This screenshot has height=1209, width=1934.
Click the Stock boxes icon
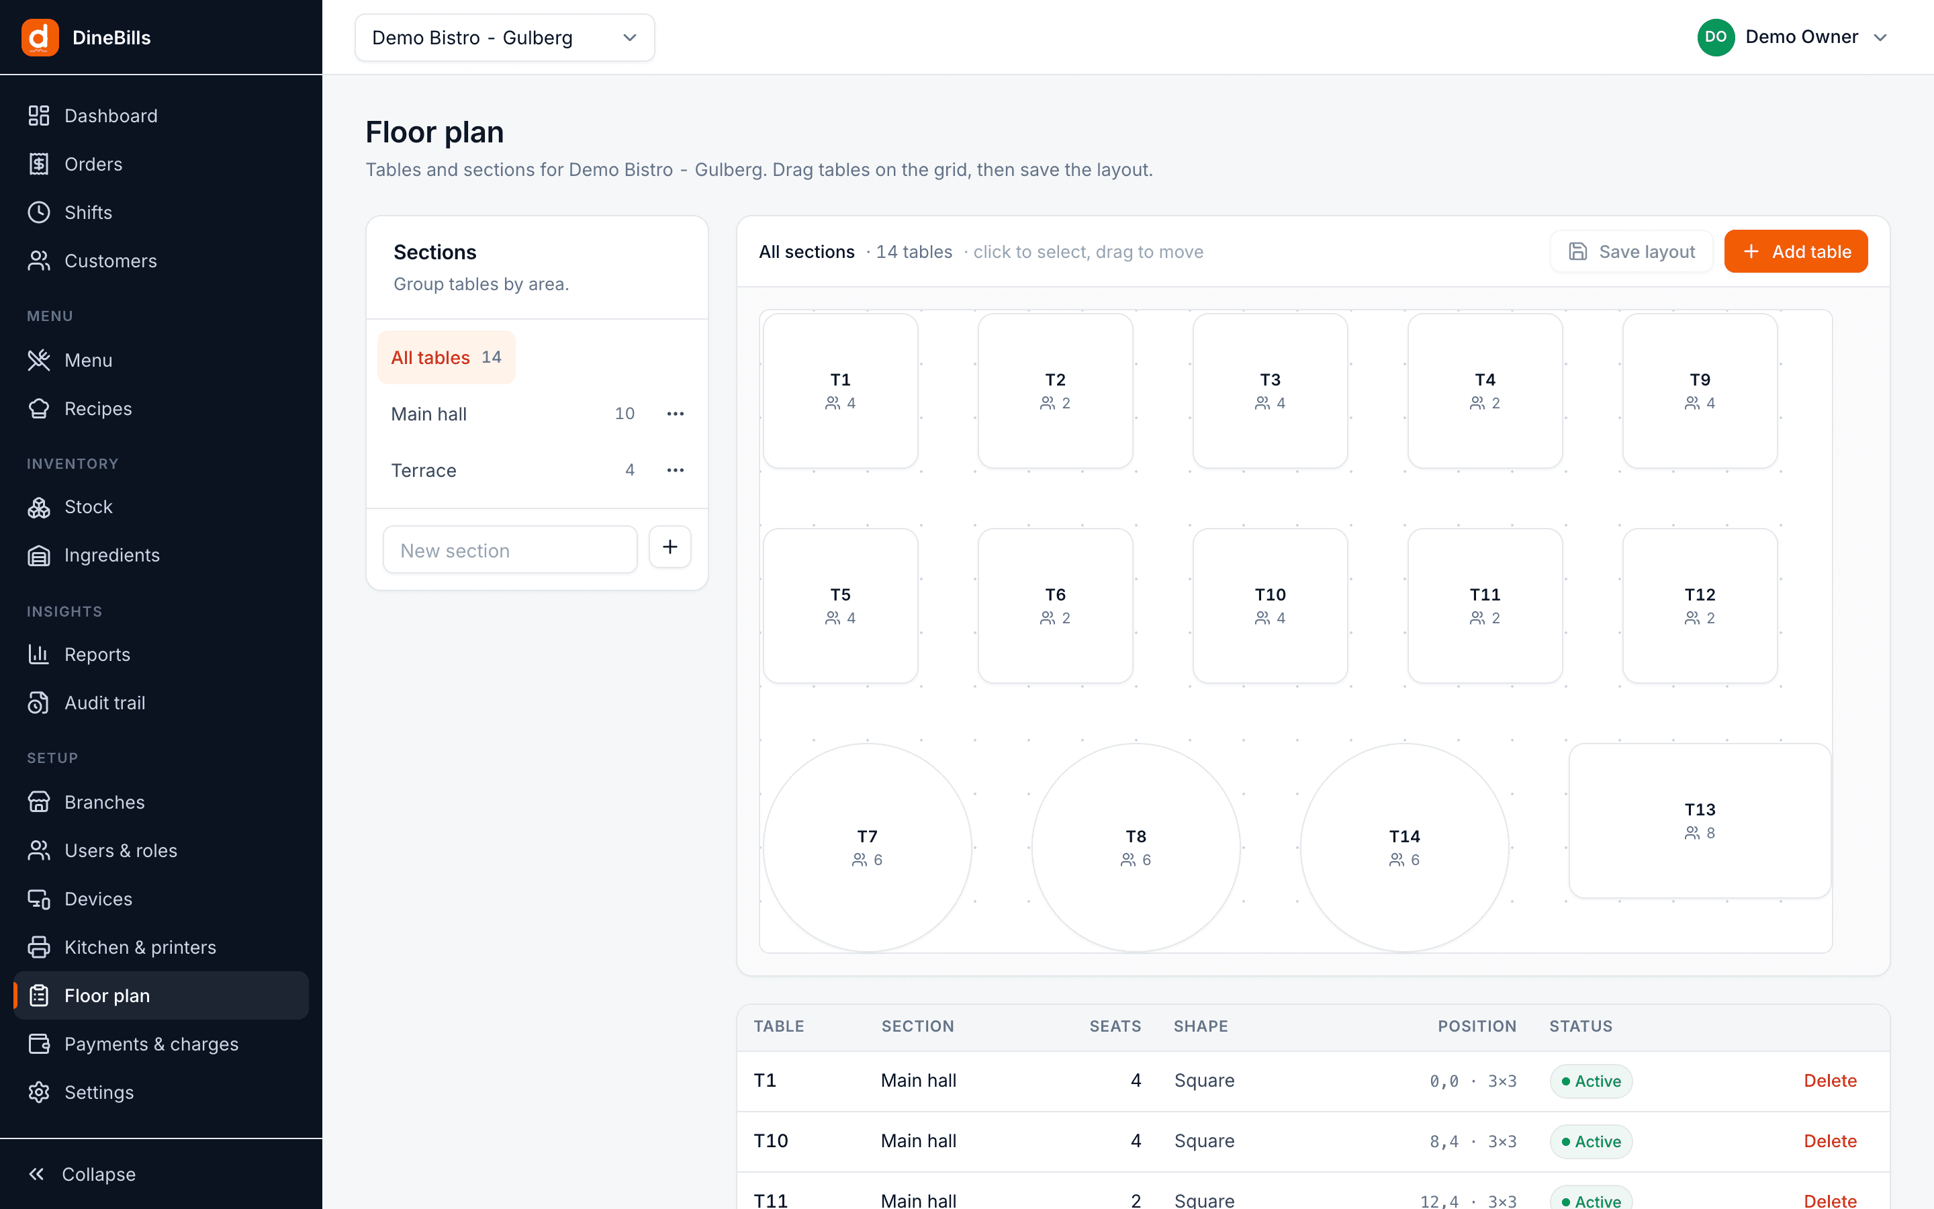pyautogui.click(x=38, y=507)
